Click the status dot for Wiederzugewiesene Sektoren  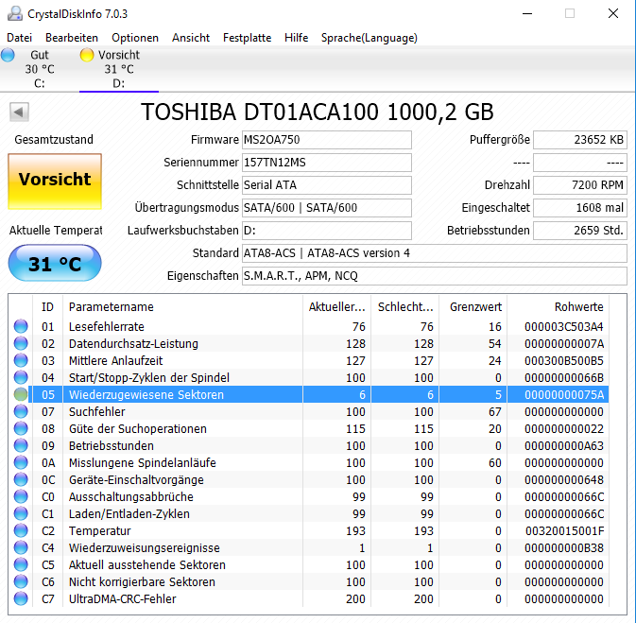click(21, 394)
